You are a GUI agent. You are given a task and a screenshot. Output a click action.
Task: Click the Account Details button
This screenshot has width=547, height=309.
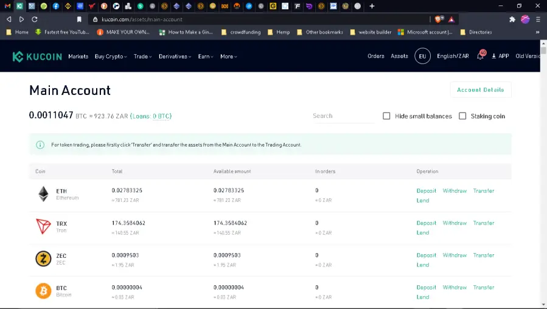(481, 89)
